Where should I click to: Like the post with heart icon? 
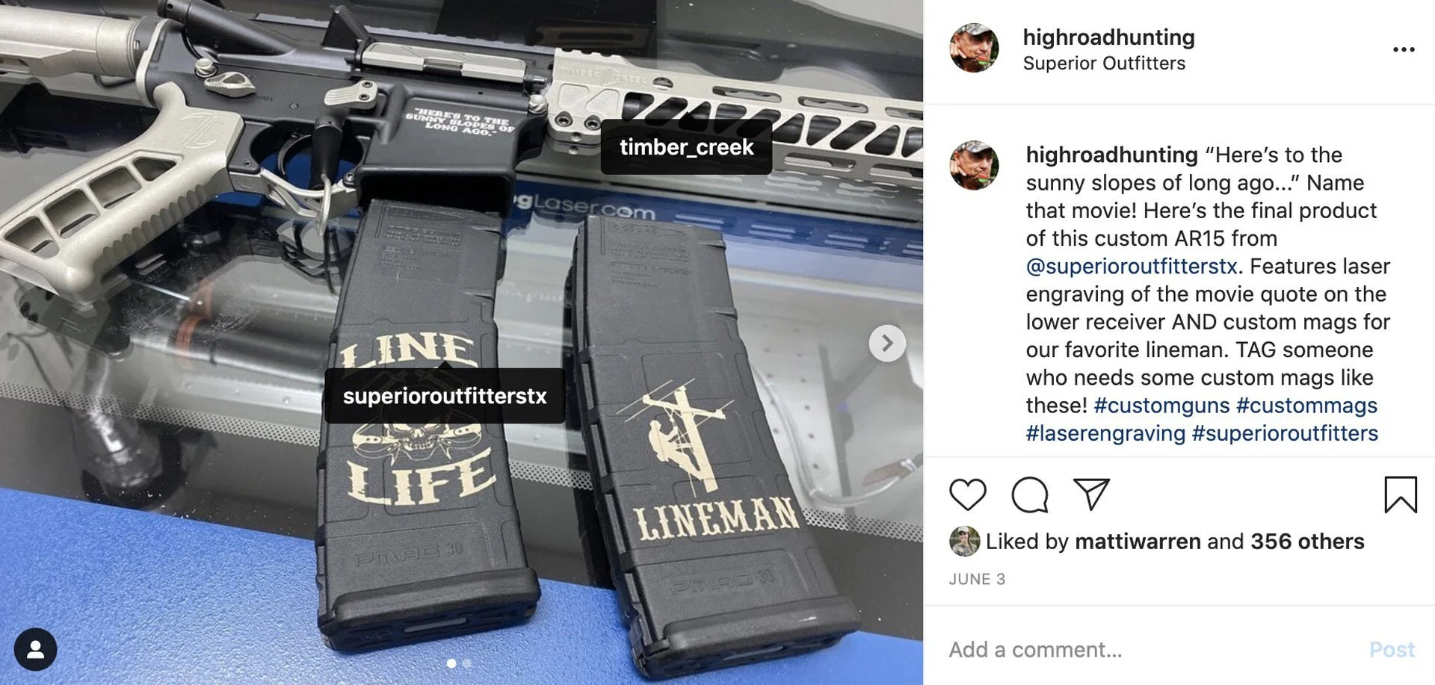(x=967, y=495)
